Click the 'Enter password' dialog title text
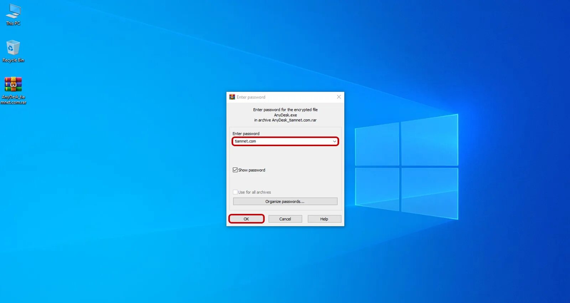This screenshot has width=570, height=303. tap(251, 97)
